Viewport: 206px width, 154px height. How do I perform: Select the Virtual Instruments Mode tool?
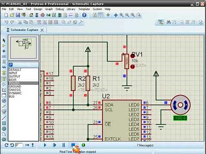[4, 112]
